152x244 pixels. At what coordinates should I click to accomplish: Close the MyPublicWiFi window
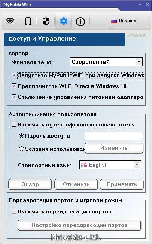tap(147, 4)
